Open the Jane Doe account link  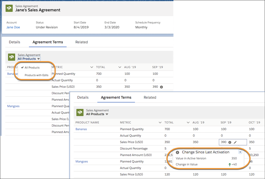pyautogui.click(x=13, y=27)
